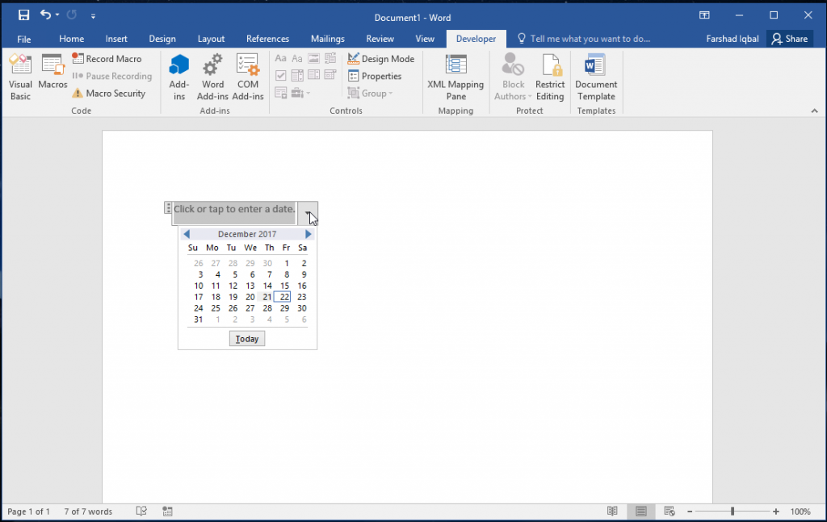827x522 pixels.
Task: Toggle Design Mode on
Action: coord(381,58)
